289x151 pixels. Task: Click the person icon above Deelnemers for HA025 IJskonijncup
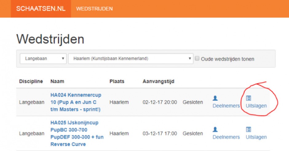[215, 130]
